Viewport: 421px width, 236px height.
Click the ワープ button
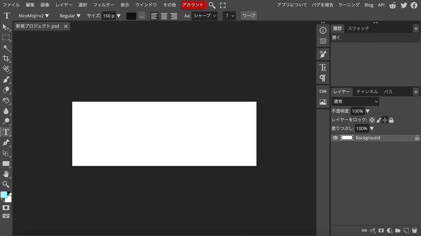249,16
